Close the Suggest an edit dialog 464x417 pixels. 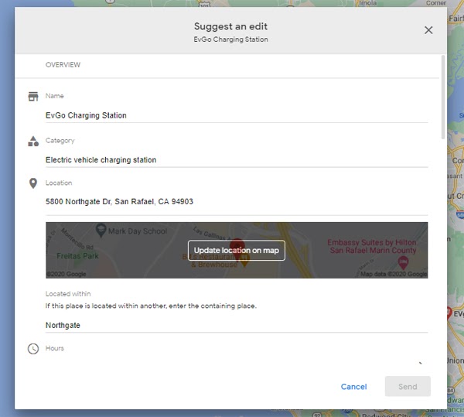click(x=428, y=30)
